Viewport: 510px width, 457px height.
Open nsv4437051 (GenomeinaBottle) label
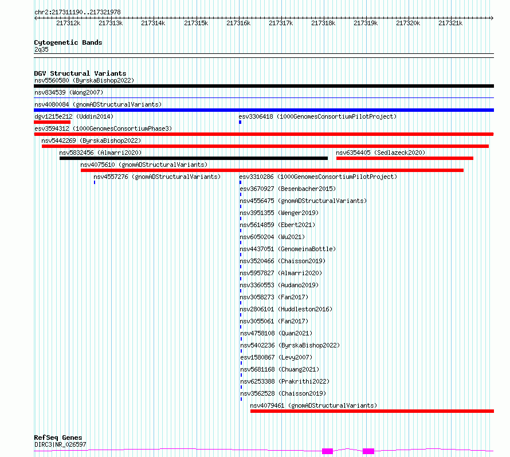coord(288,249)
